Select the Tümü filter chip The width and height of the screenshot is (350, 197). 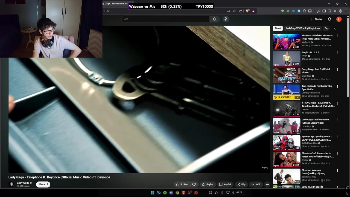click(x=278, y=28)
